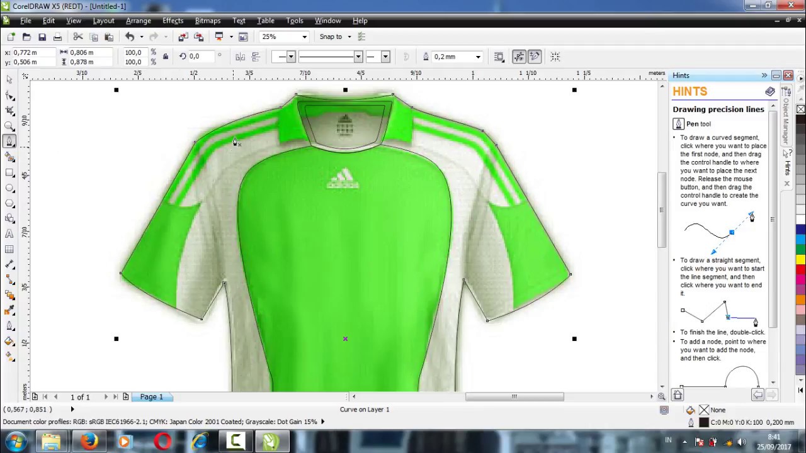806x453 pixels.
Task: Select the Zoom tool in toolbox
Action: (x=9, y=126)
